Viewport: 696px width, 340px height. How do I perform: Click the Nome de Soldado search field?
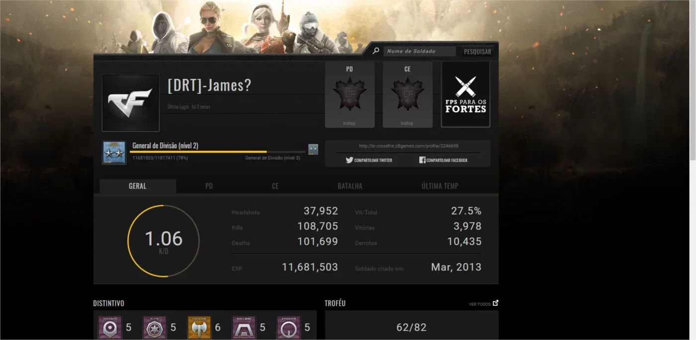pyautogui.click(x=419, y=51)
